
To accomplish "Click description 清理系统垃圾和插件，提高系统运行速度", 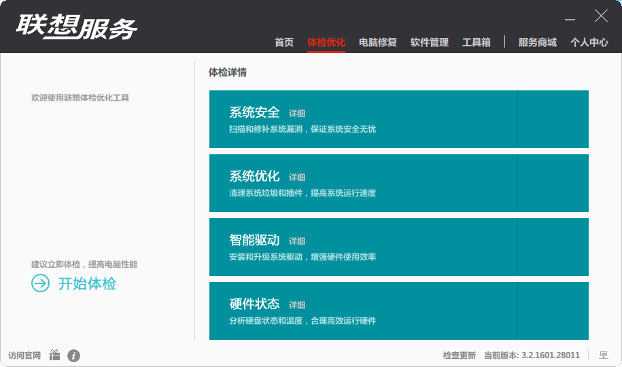I will pyautogui.click(x=303, y=193).
